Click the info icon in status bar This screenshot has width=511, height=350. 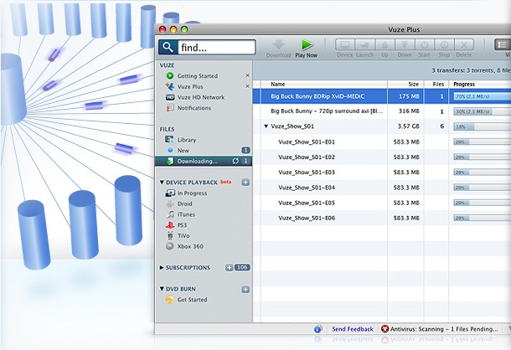(x=317, y=330)
